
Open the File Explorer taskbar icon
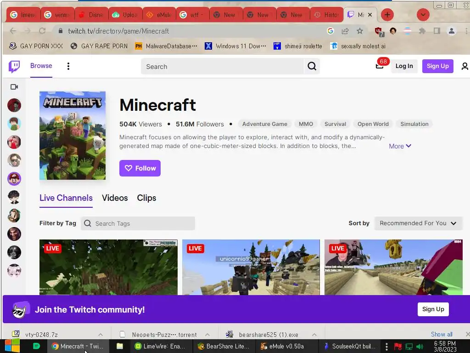click(120, 346)
